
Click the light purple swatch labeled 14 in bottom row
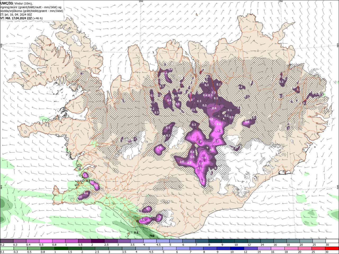264,248
